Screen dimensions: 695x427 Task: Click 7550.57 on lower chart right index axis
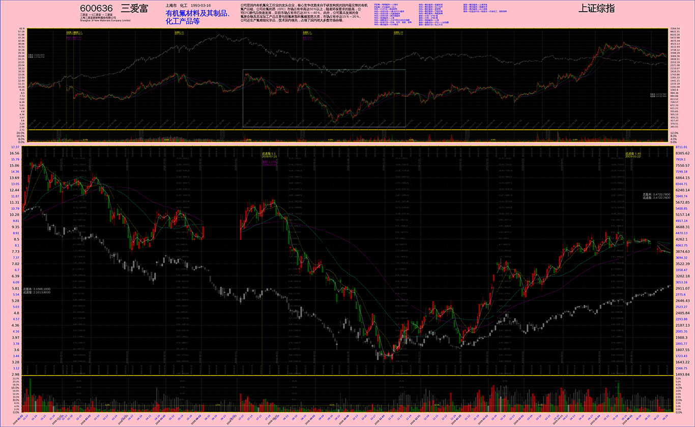tap(683, 165)
